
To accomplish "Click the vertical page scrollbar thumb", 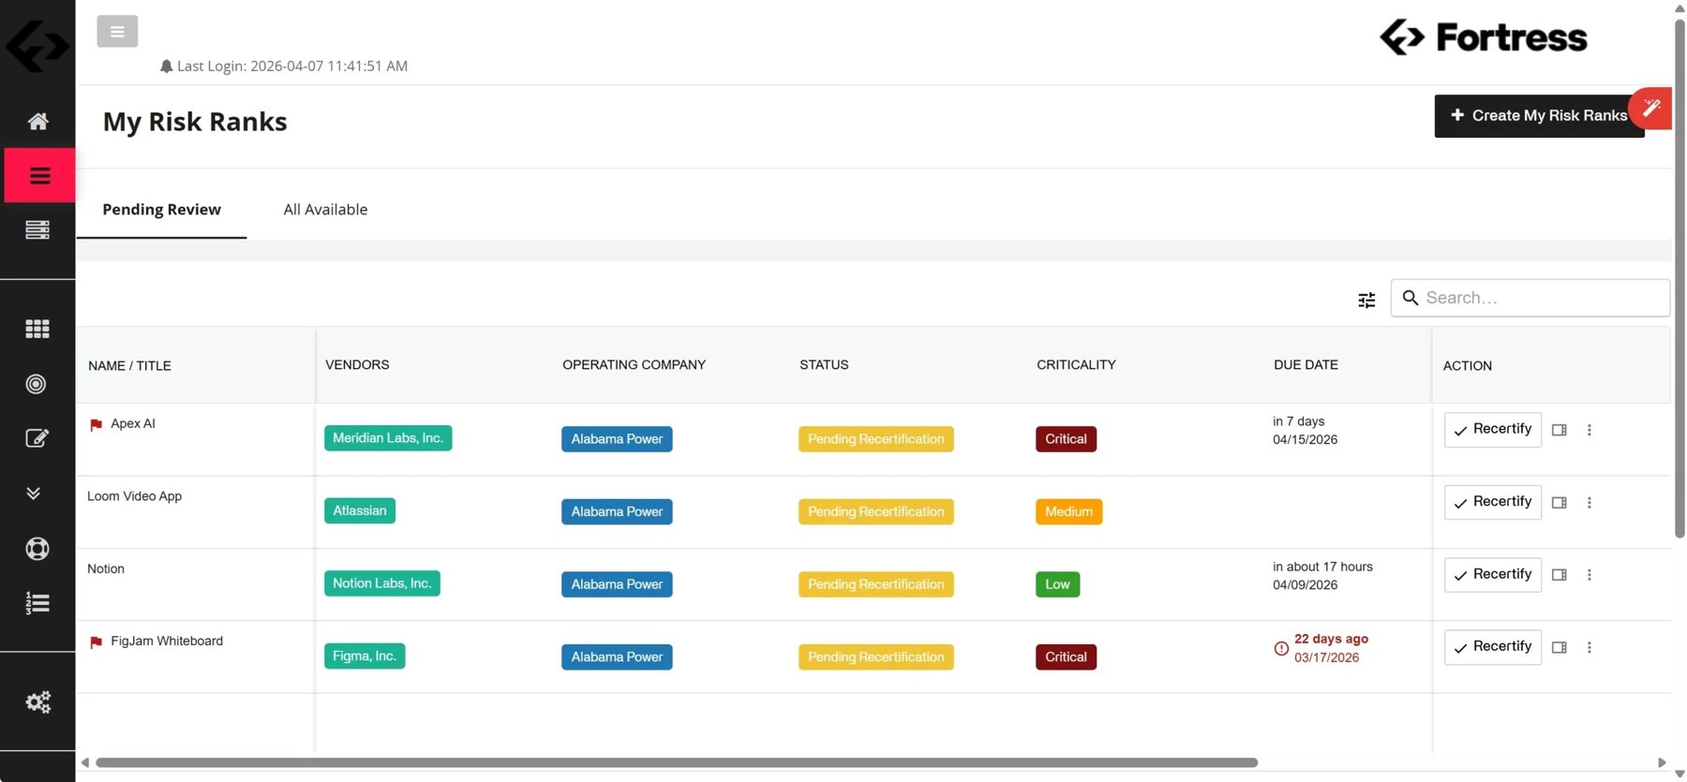I will coord(1680,277).
